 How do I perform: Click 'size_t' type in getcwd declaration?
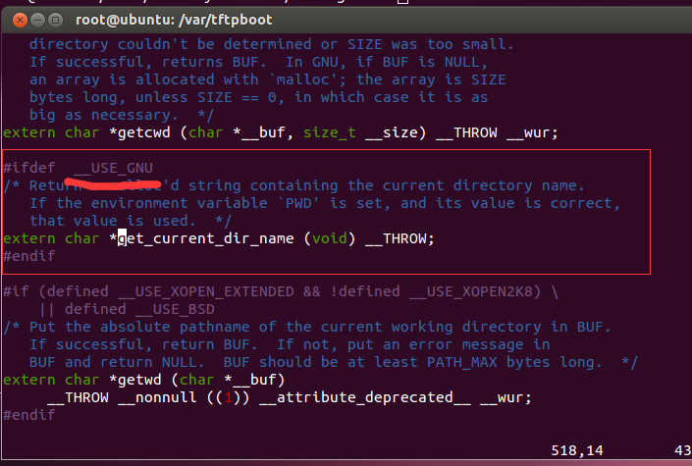tap(329, 132)
